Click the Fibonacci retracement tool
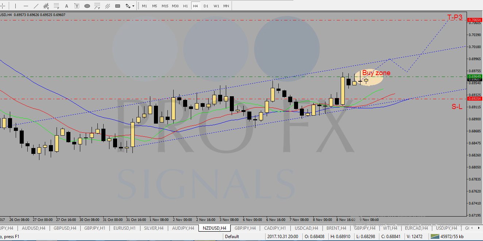Viewport: 483px width, 241px height. (x=57, y=6)
